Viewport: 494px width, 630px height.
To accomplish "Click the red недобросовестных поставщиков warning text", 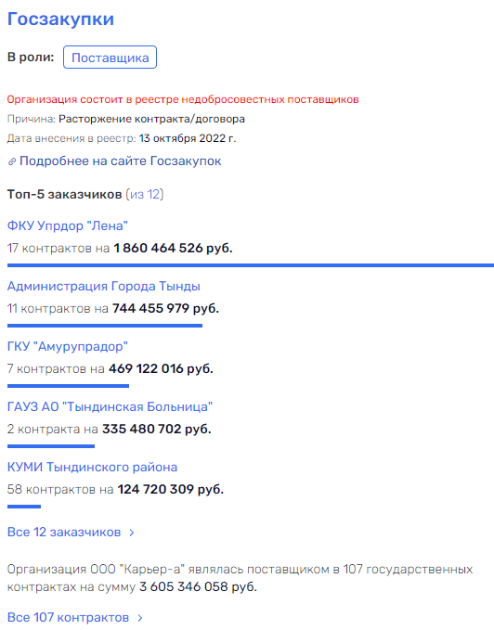I will coord(183,99).
